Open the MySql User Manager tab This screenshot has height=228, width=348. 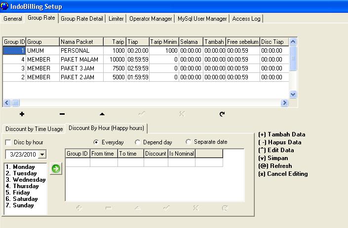click(202, 19)
